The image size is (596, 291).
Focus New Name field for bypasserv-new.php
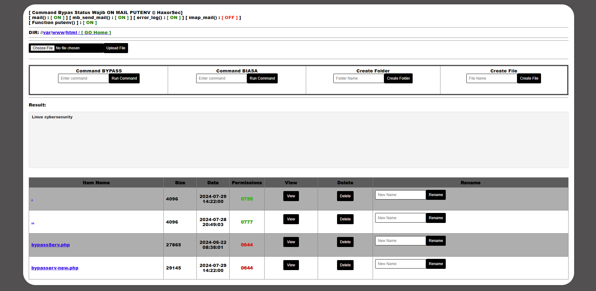tap(400, 264)
